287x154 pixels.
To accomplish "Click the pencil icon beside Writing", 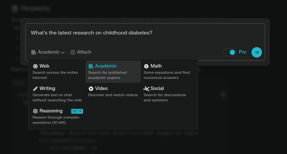I will click(x=35, y=89).
